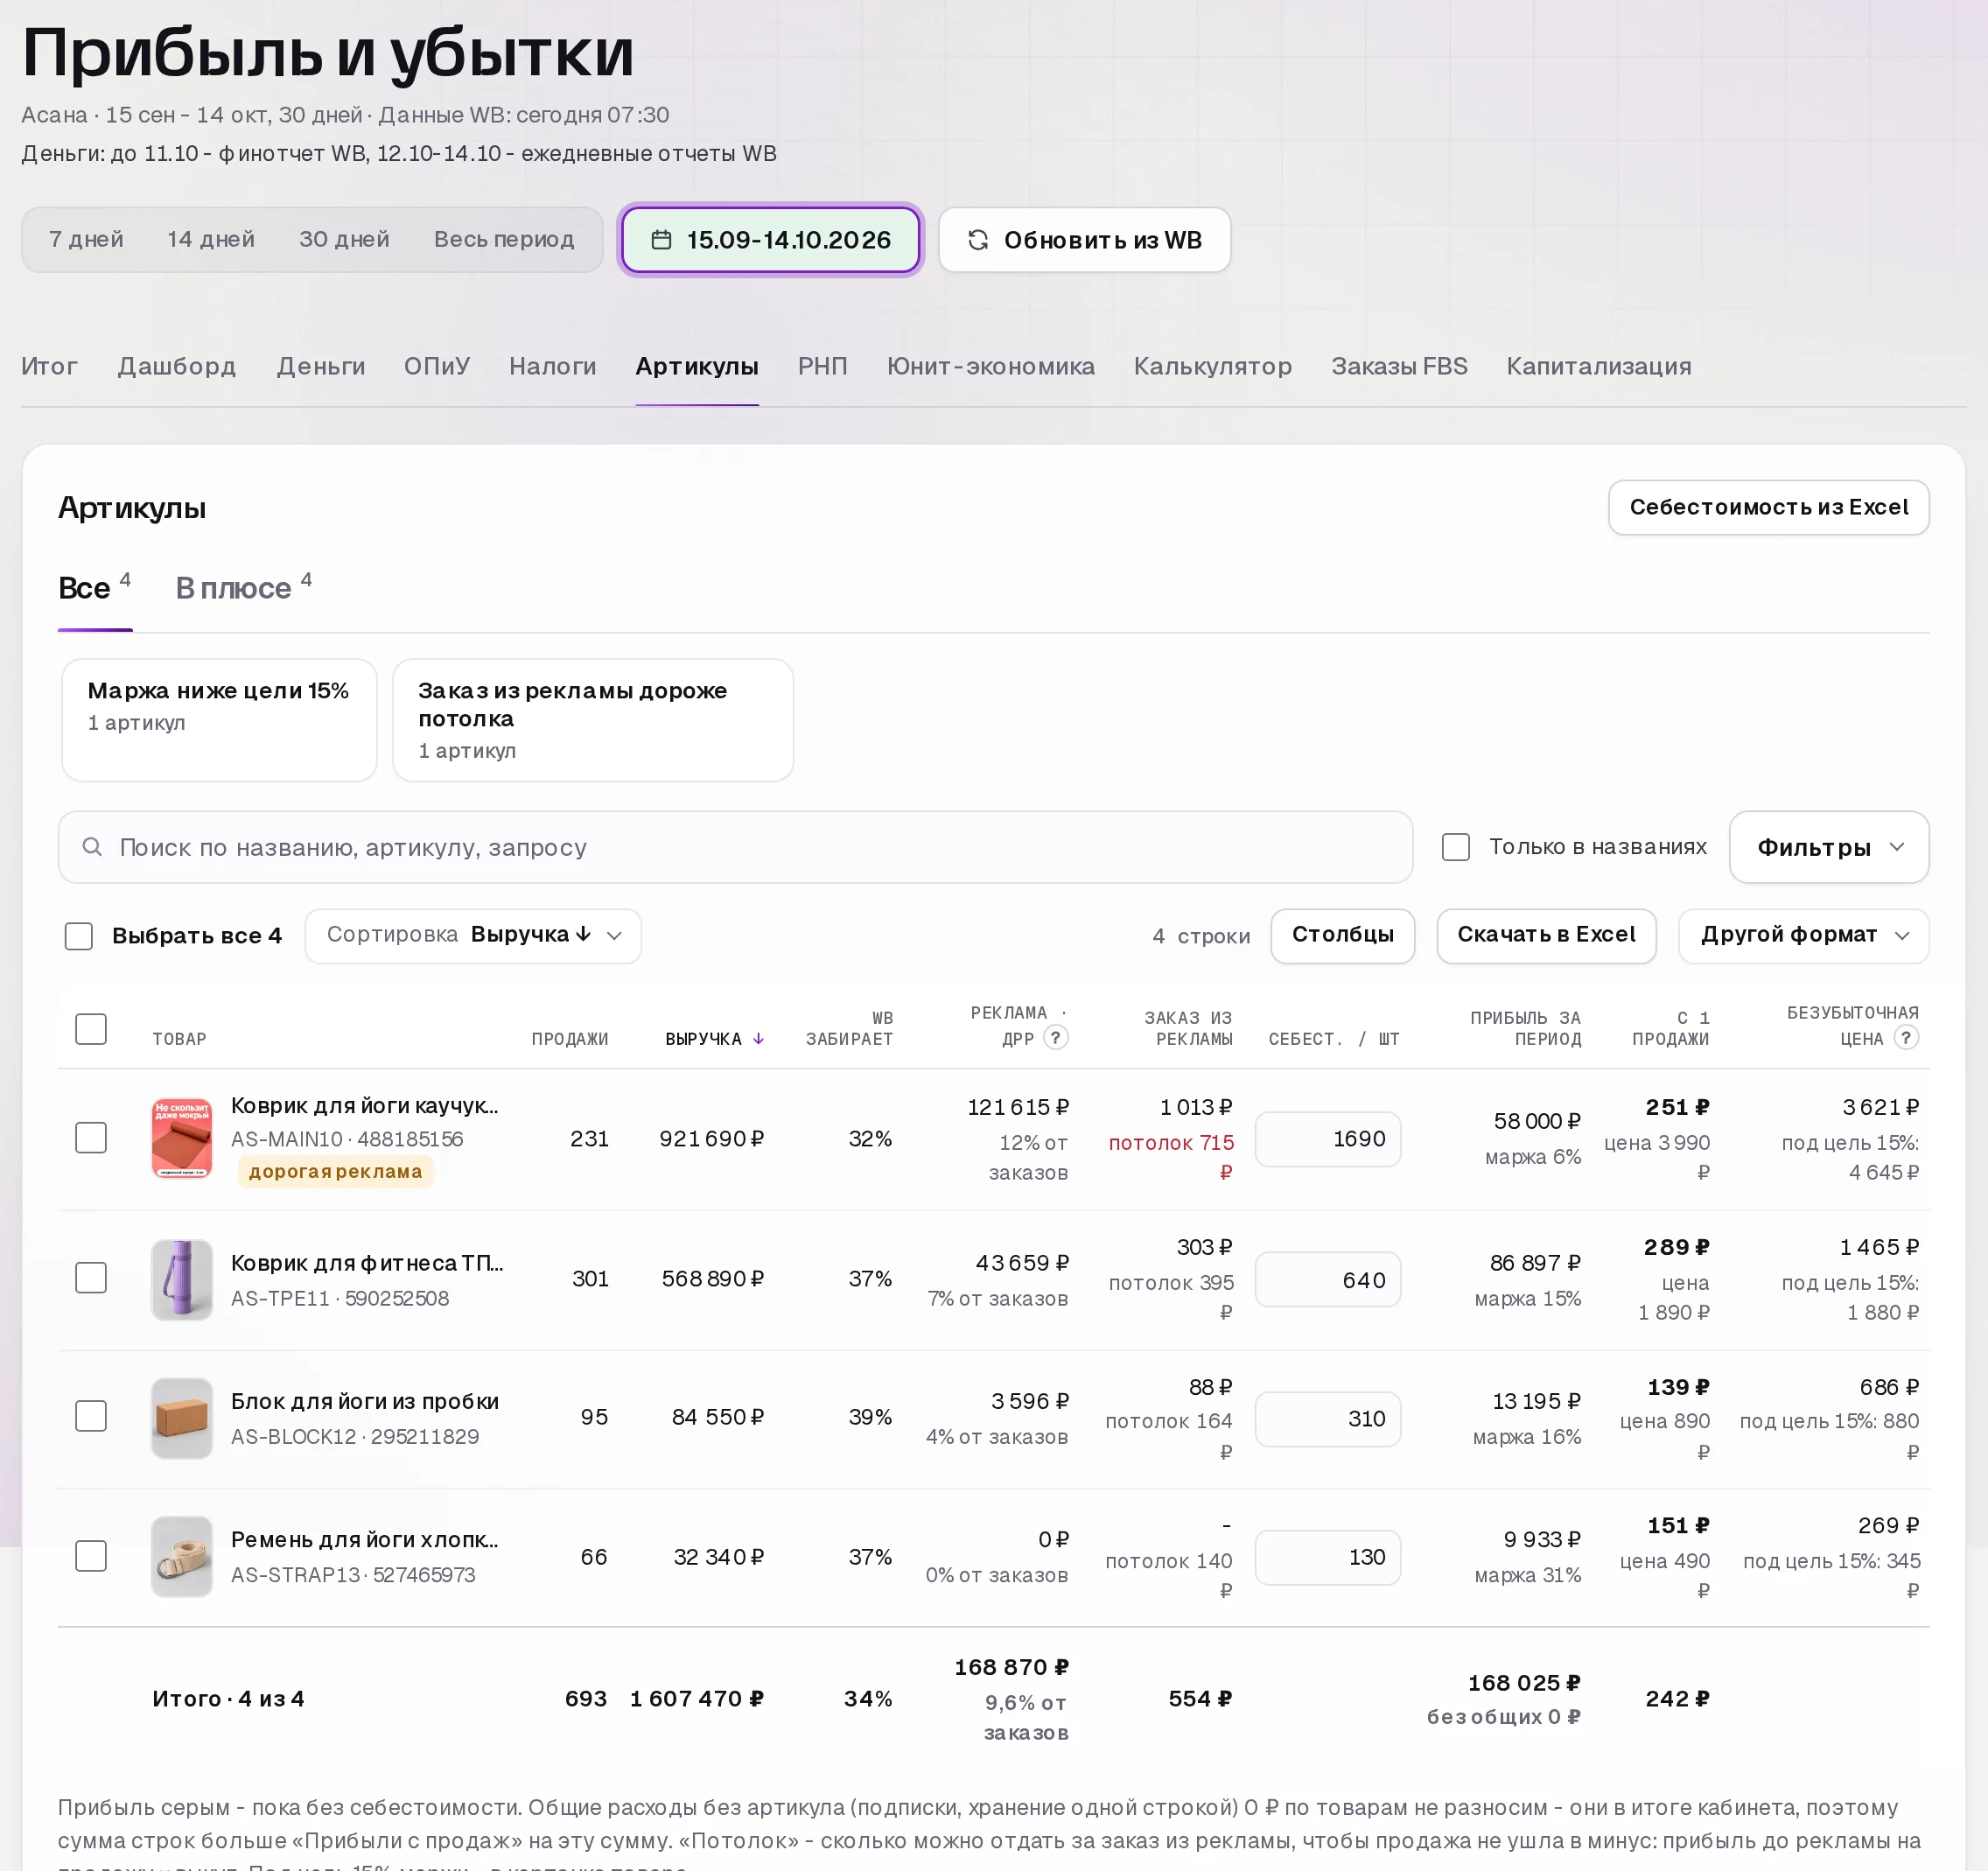Click the sort arrow in Выручка column header

coord(758,1039)
